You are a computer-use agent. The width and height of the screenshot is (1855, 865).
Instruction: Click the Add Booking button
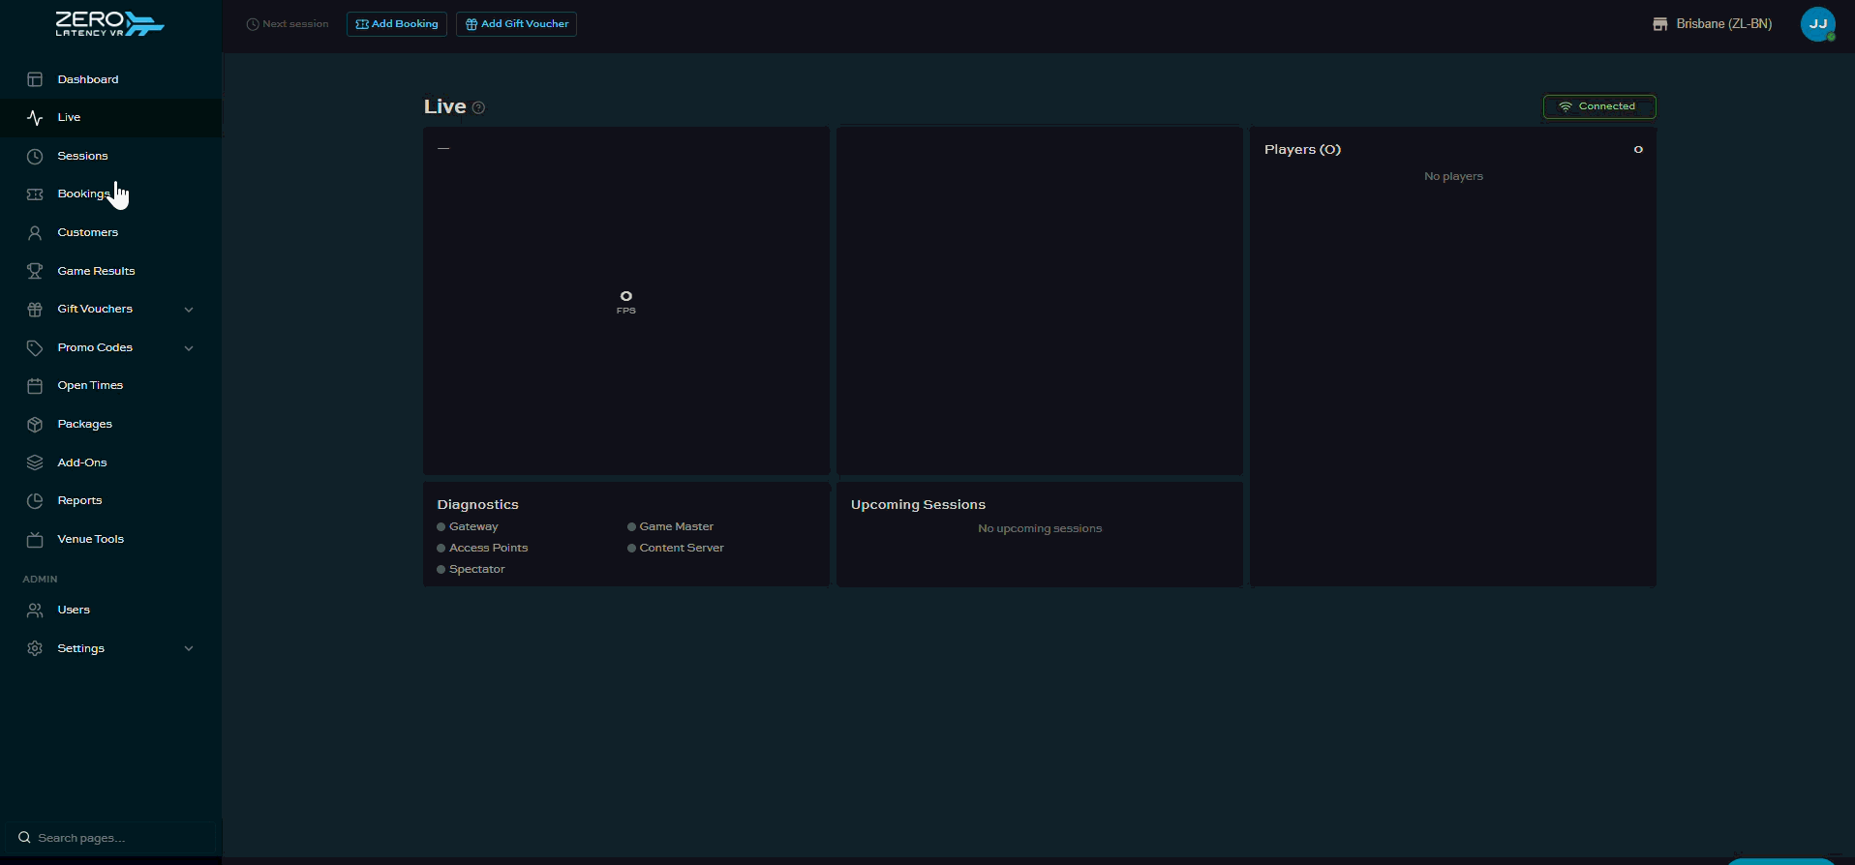click(x=397, y=24)
